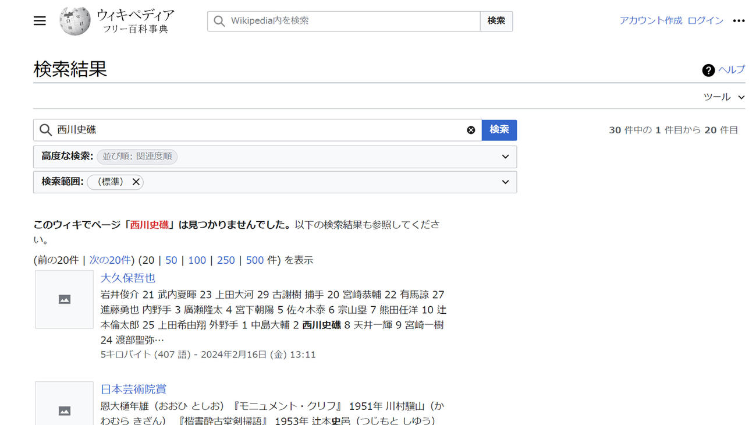Open the 日本芸術院賞 article
Image resolution: width=756 pixels, height=425 pixels.
134,389
